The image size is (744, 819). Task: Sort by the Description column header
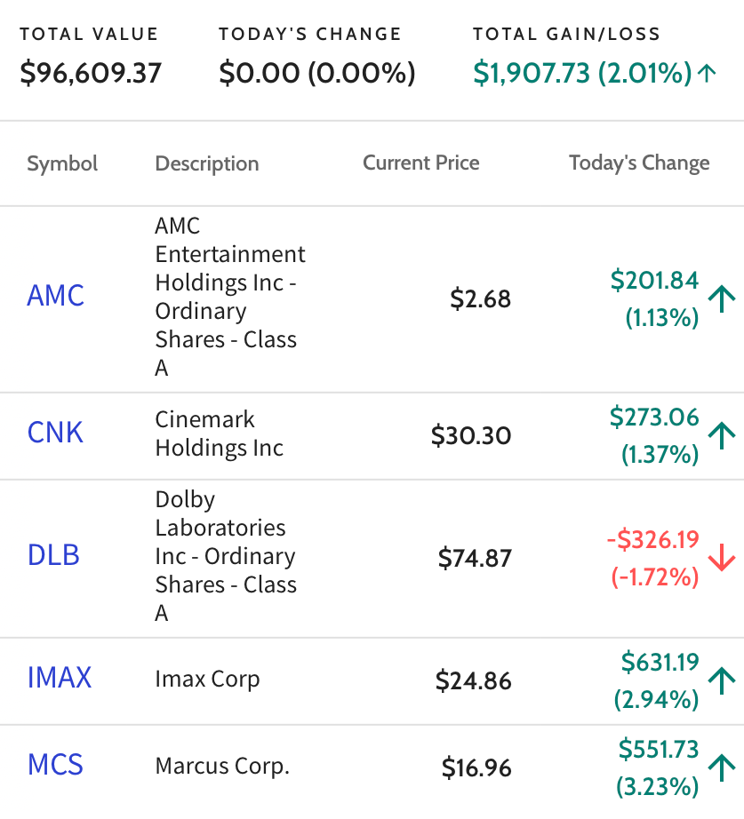(207, 163)
